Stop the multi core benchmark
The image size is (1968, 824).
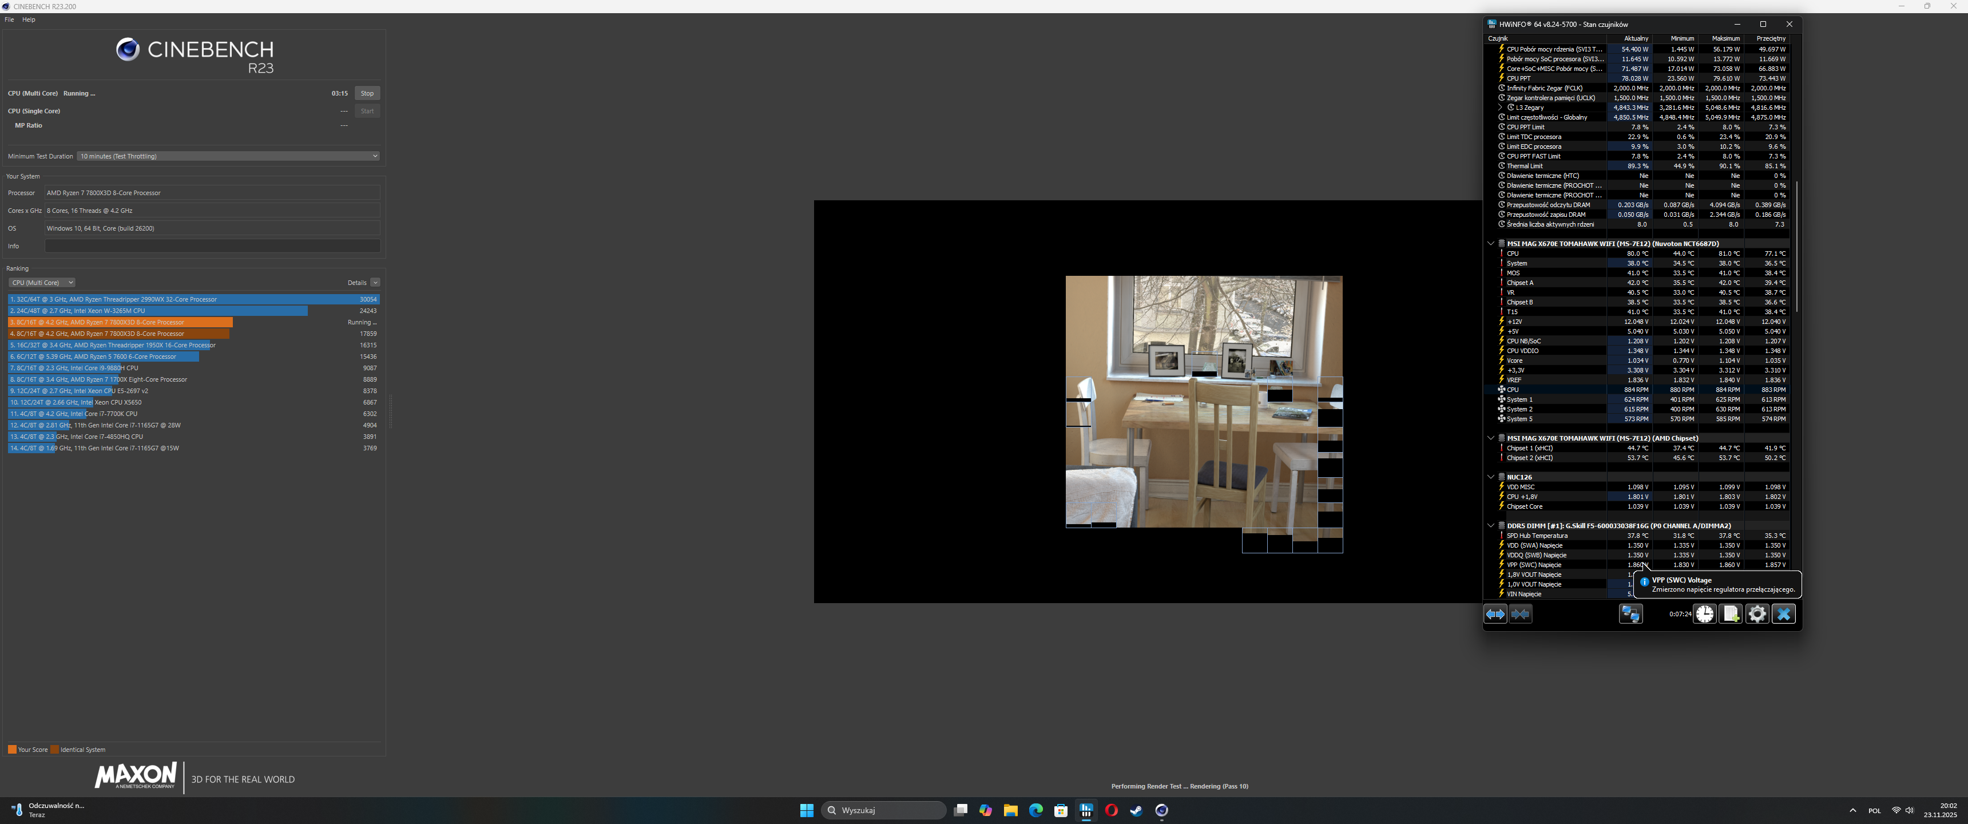367,93
